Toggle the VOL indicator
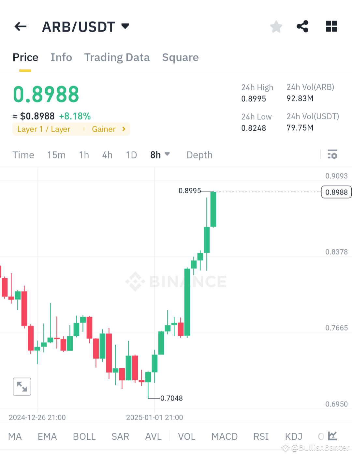 pos(186,436)
